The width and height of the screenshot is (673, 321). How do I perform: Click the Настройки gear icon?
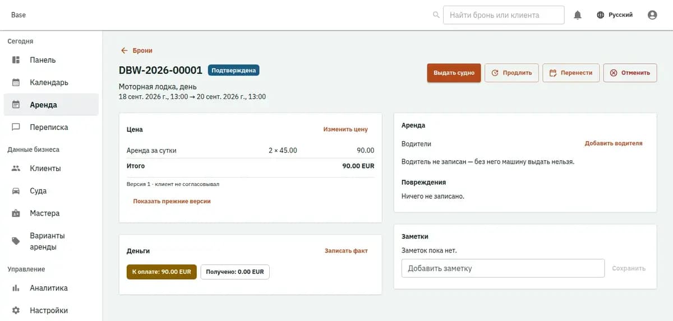pos(16,310)
